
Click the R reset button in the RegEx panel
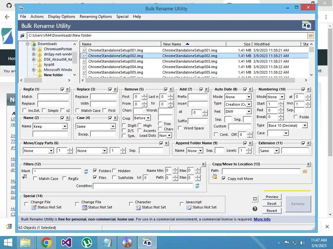pos(67,89)
